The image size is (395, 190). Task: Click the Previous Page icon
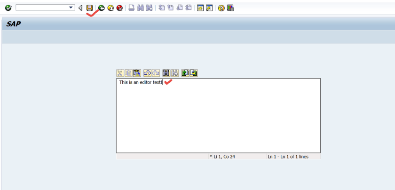coord(171,8)
